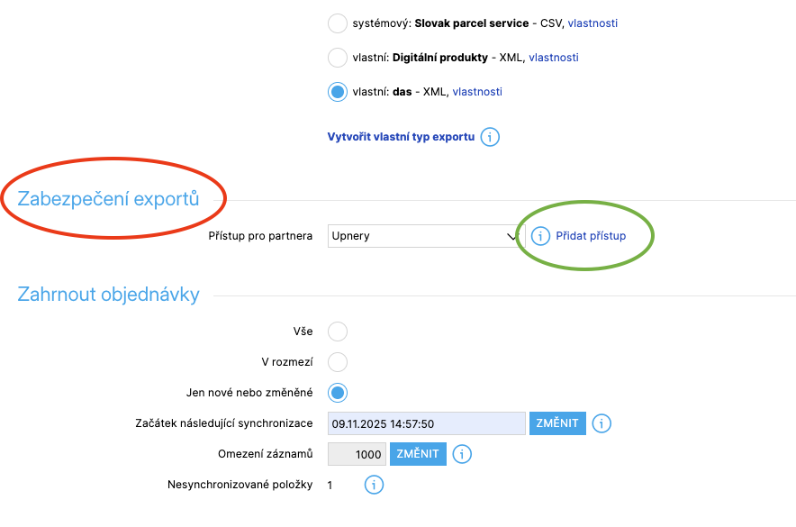Select Slovak parcel service export radio button
Viewport: 796px width, 527px height.
click(x=338, y=23)
